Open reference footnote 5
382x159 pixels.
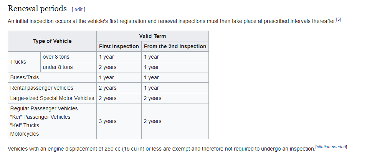pyautogui.click(x=338, y=20)
